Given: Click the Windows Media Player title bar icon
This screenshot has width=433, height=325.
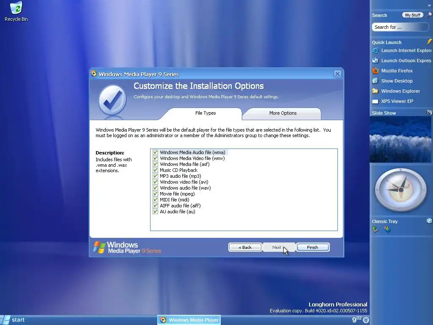Looking at the screenshot, I should tap(94, 74).
